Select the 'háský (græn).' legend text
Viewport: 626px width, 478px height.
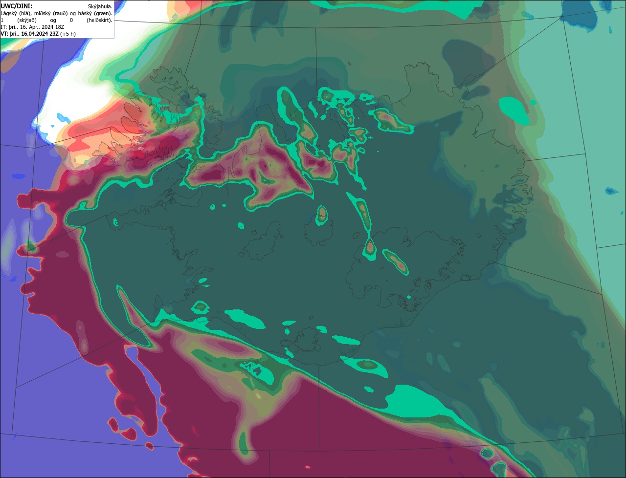(95, 13)
